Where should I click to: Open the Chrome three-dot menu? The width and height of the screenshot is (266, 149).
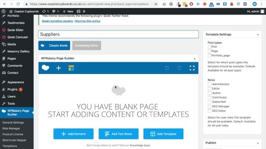click(x=261, y=4)
